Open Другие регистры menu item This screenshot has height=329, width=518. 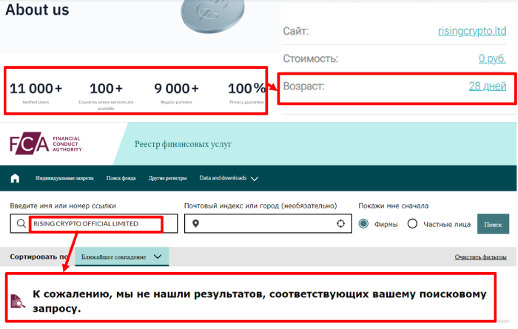pos(167,178)
